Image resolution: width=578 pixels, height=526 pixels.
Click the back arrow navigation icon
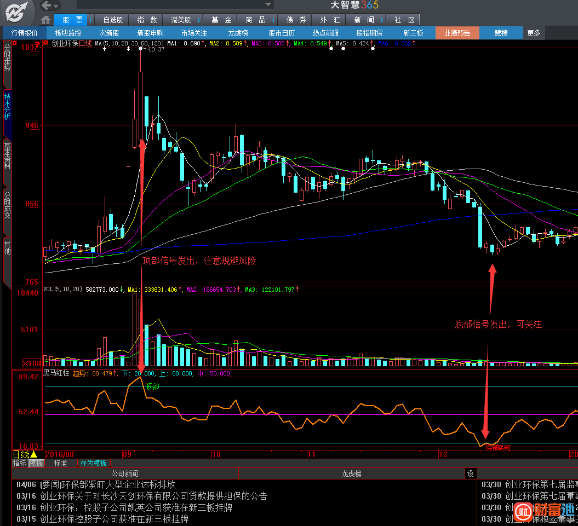tap(45, 5)
